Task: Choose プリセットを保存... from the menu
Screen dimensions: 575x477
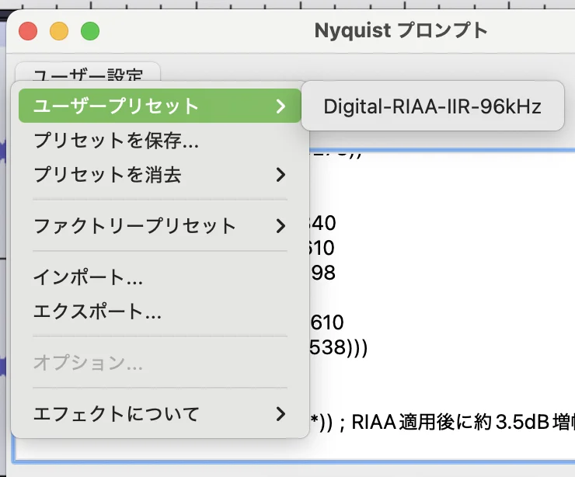Action: pyautogui.click(x=117, y=141)
